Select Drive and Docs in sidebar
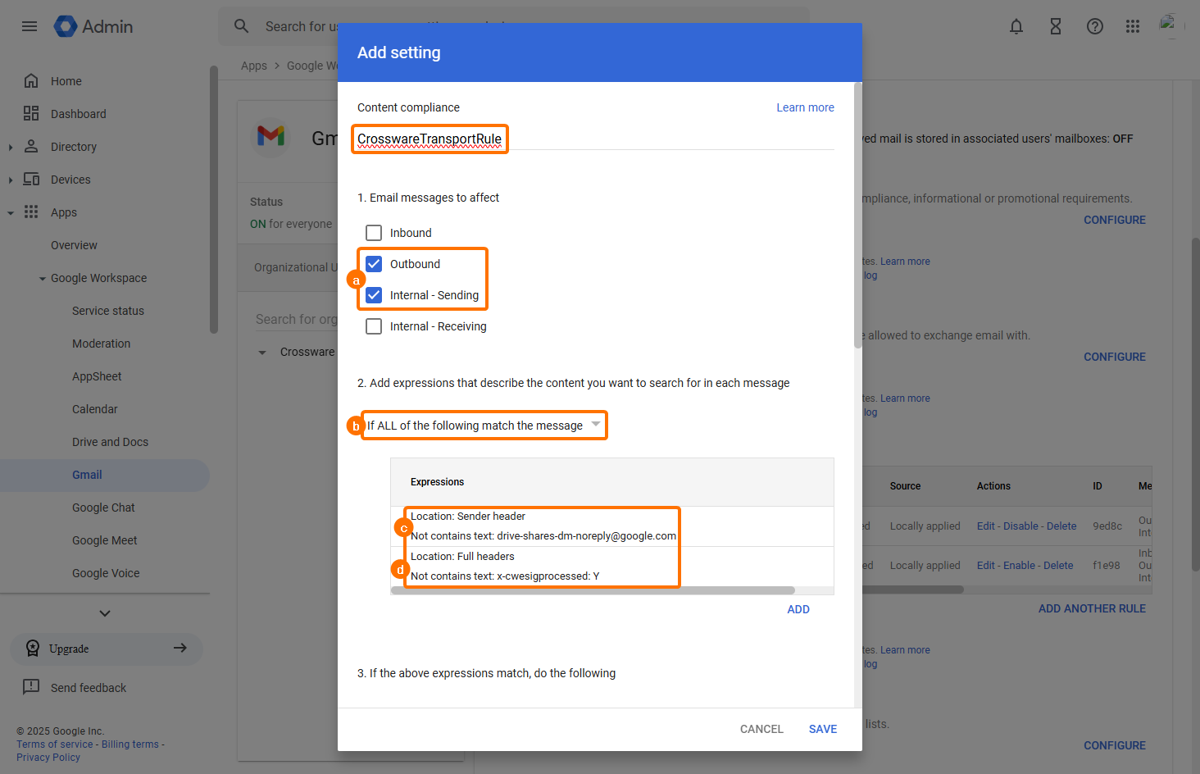Viewport: 1200px width, 774px height. coord(110,442)
